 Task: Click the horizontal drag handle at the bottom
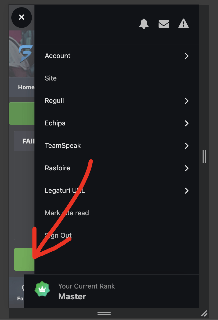point(104,314)
